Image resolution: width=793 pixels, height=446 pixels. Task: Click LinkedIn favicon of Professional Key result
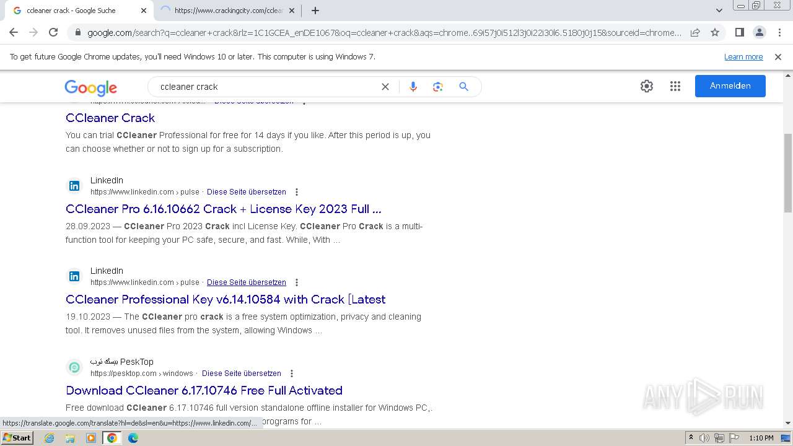point(74,276)
